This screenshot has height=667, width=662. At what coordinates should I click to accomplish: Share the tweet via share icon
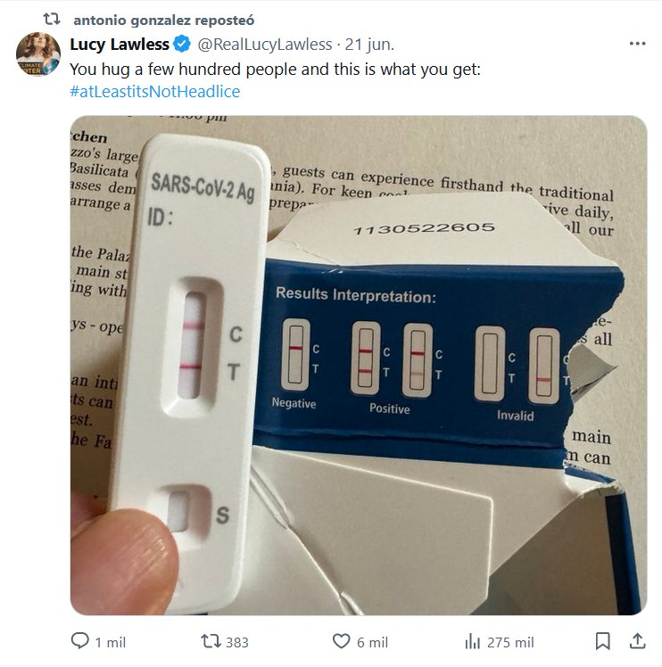coord(637,641)
